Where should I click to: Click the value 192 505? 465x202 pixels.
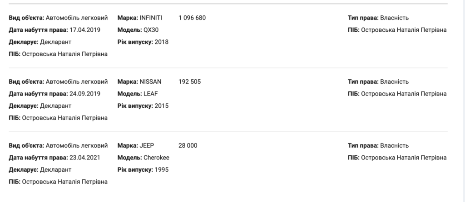coord(190,82)
